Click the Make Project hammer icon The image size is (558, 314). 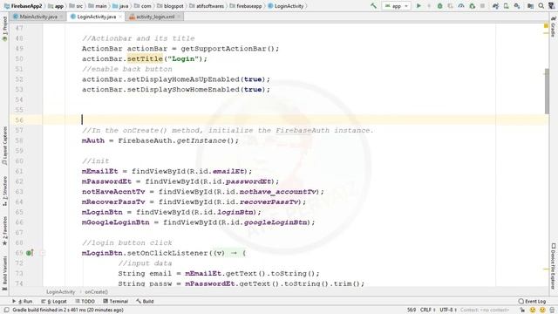coord(373,6)
